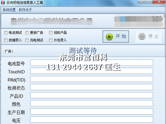Enable the 电池测试 checkbox

click(6, 33)
